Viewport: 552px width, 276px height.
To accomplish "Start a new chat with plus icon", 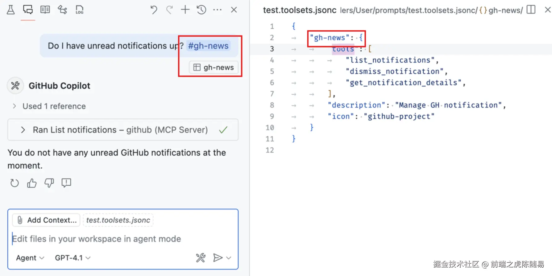I will click(x=185, y=10).
